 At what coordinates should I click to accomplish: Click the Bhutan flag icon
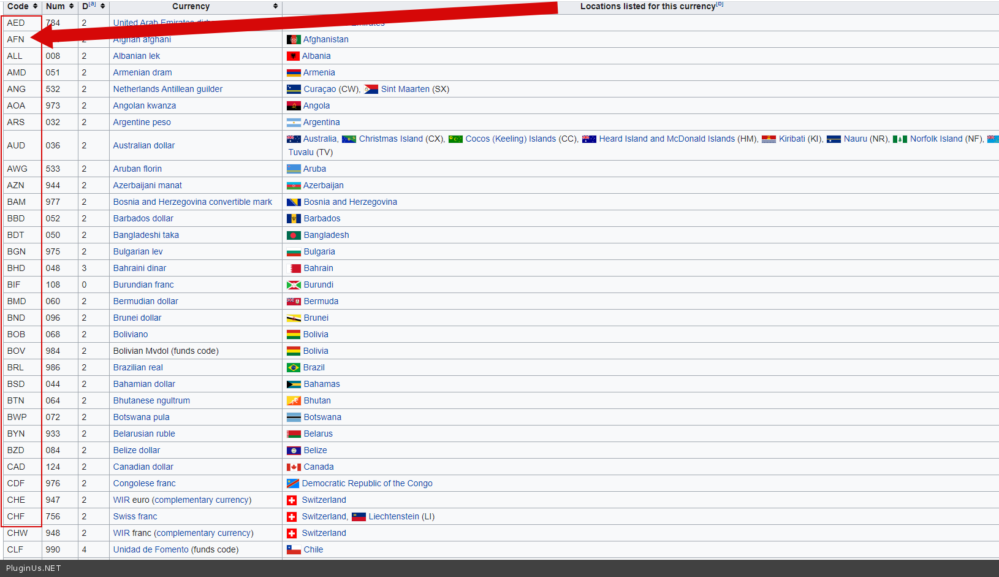294,400
